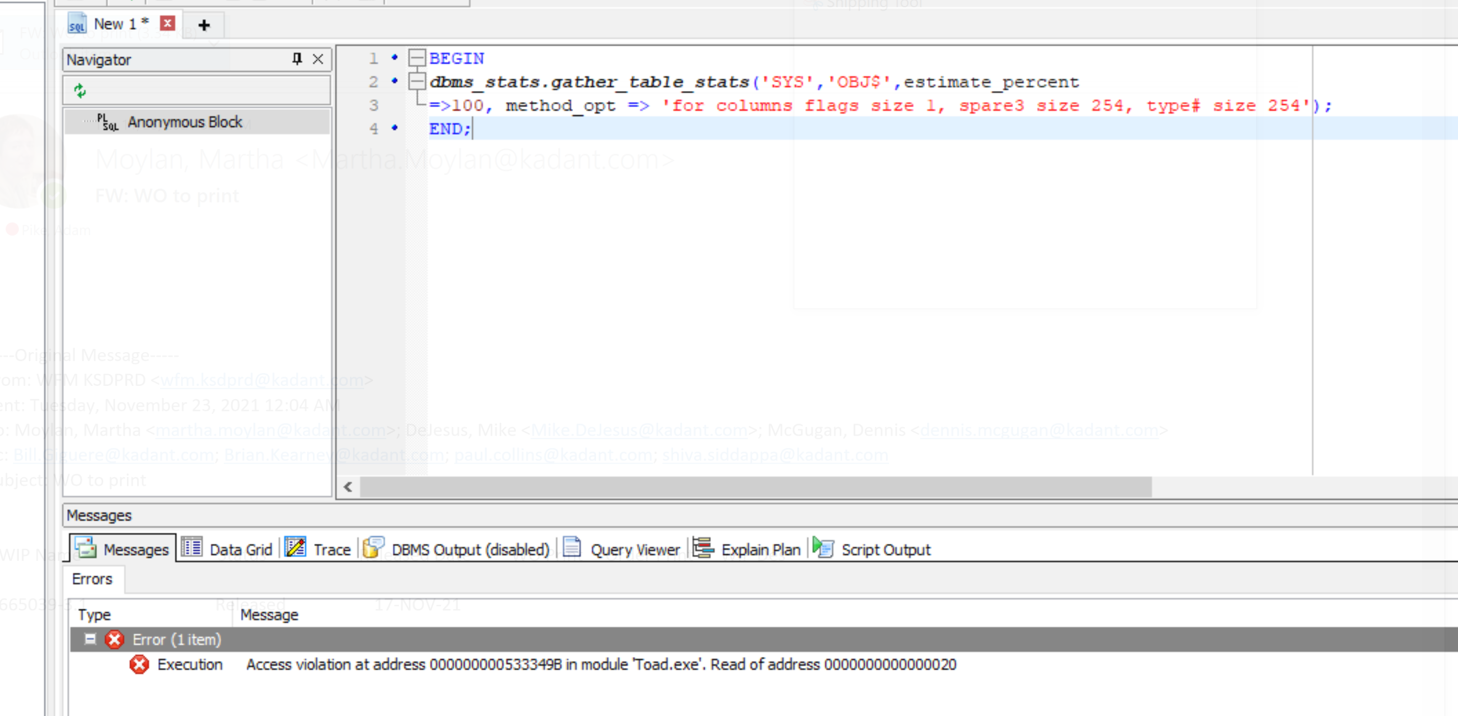The height and width of the screenshot is (716, 1458).
Task: Click the Message column header
Action: pyautogui.click(x=269, y=614)
